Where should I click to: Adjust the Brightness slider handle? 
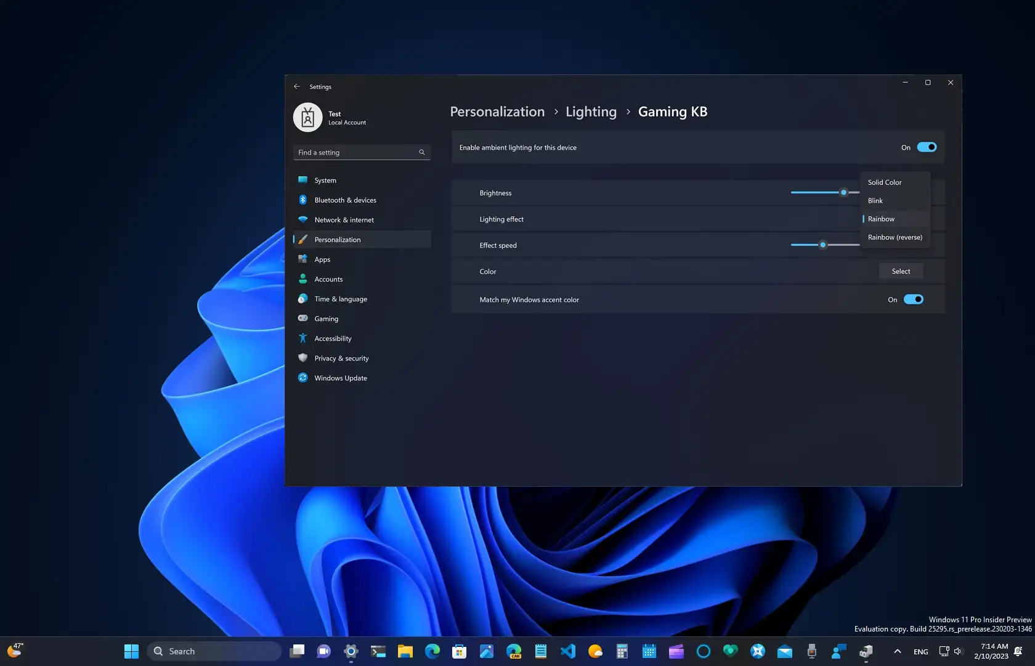click(x=843, y=192)
